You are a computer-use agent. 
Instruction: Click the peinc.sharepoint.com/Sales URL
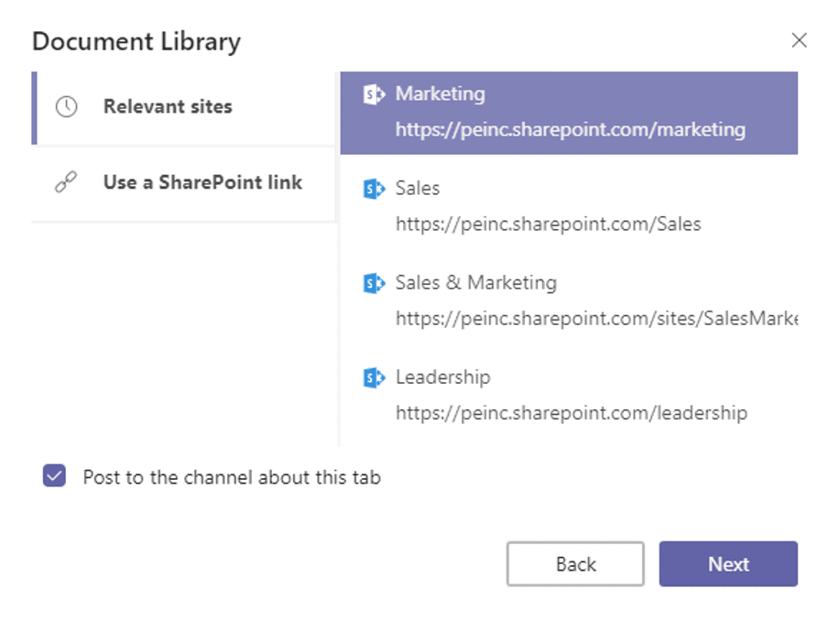tap(549, 224)
